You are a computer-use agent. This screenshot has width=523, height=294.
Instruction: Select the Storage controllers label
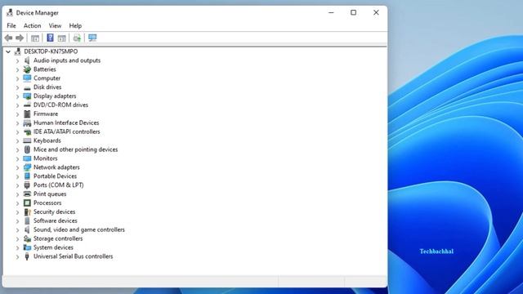click(x=58, y=238)
